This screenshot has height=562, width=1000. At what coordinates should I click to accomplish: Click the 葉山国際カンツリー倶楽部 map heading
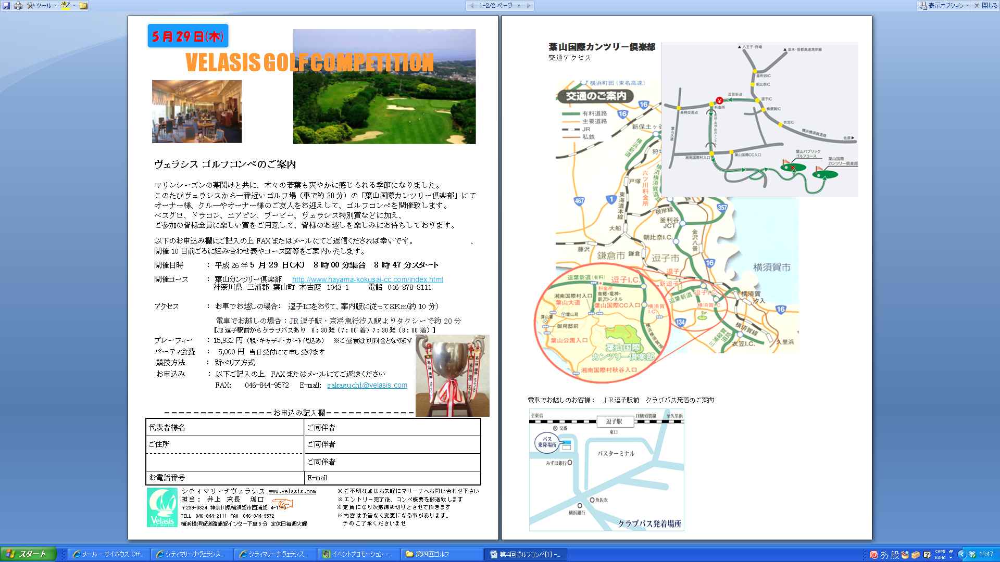tap(602, 47)
